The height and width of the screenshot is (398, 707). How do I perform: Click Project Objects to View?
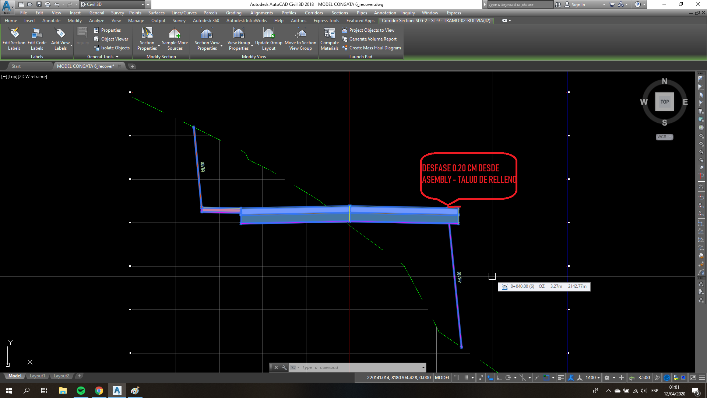tap(368, 30)
